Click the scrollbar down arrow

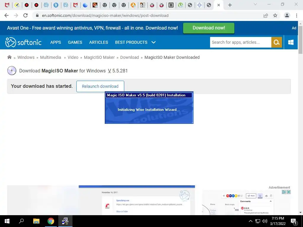click(300, 213)
